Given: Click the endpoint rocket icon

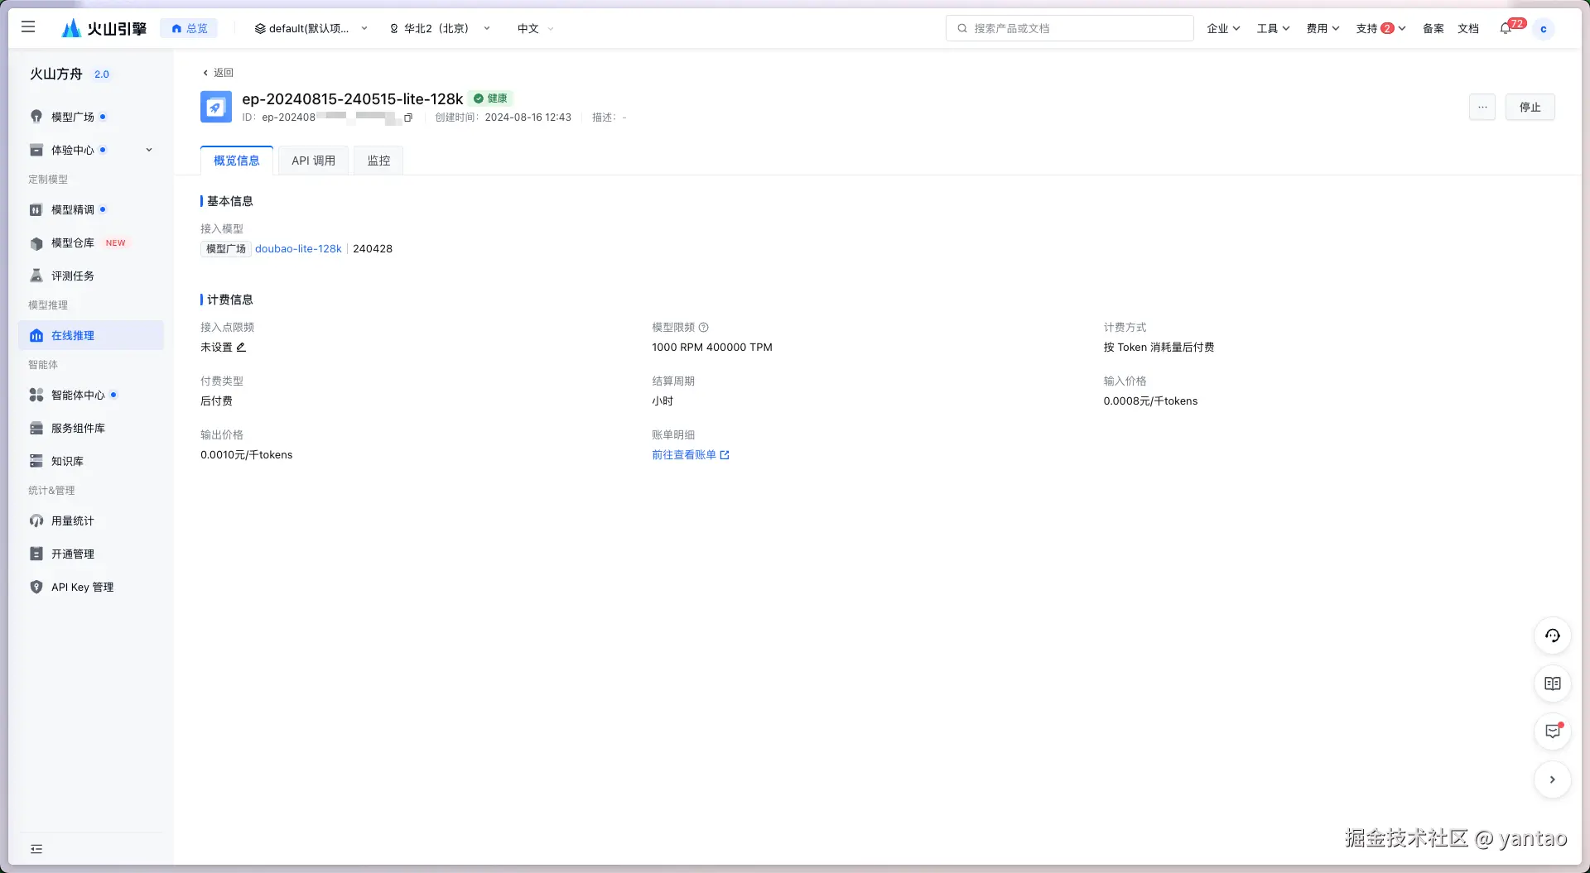Looking at the screenshot, I should tap(216, 107).
